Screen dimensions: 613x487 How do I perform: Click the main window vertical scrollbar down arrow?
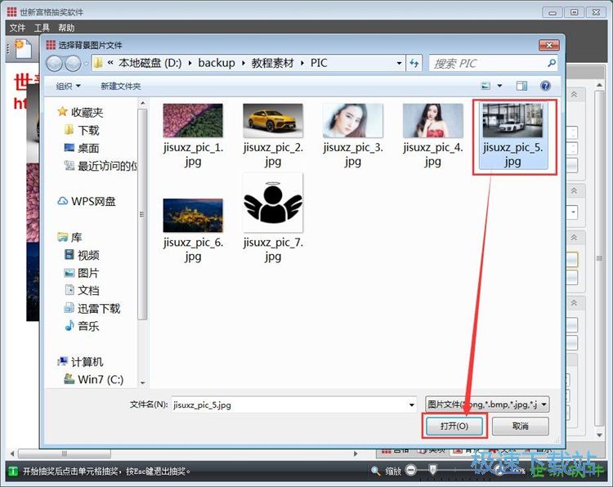599,435
